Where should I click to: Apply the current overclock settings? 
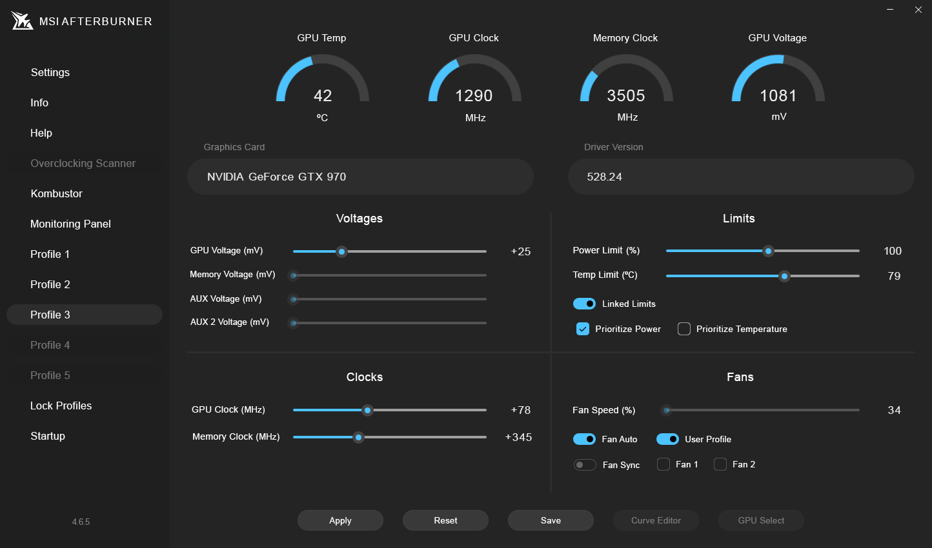tap(340, 520)
